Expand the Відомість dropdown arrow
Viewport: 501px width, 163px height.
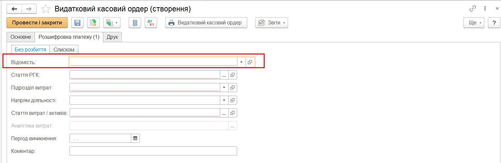[241, 62]
